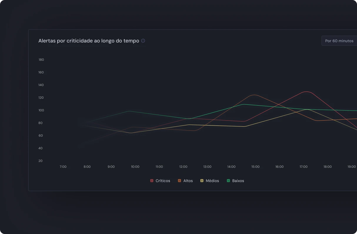The width and height of the screenshot is (357, 234).
Task: Toggle the Altos series legend label
Action: [x=188, y=181]
